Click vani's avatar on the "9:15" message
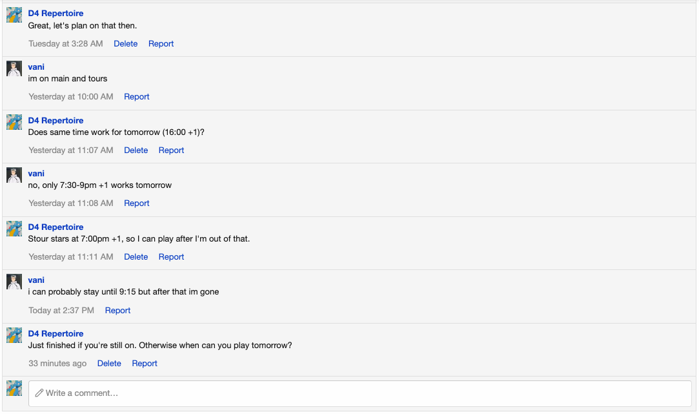The height and width of the screenshot is (414, 699). (14, 280)
